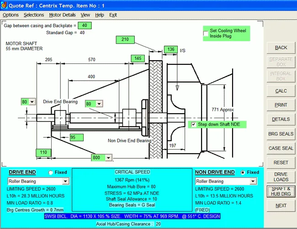Expand the Non Drive End bearing type dropdown
This screenshot has width=297, height=229.
253,181
